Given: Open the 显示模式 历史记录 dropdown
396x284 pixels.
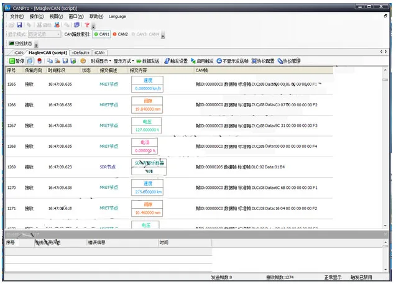Looking at the screenshot, I should pos(44,34).
